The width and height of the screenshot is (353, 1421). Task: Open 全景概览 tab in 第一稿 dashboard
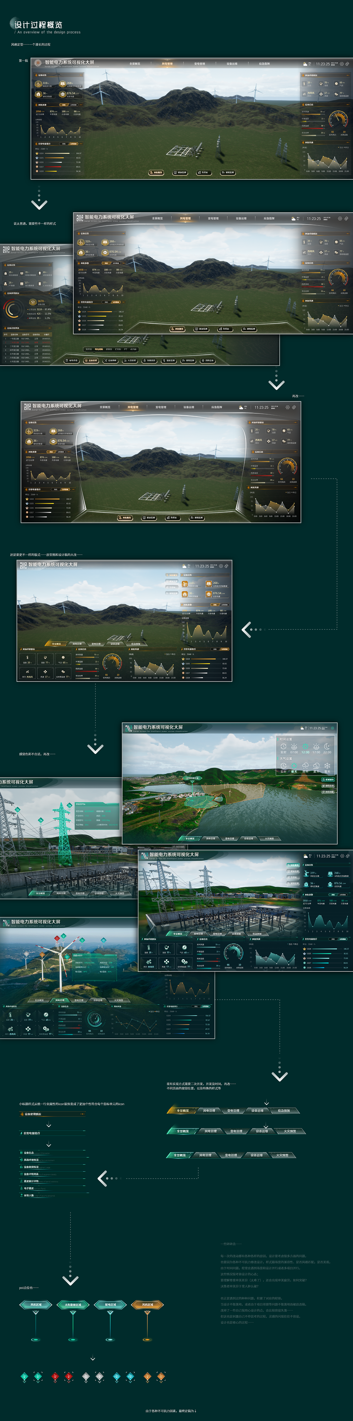coord(134,63)
